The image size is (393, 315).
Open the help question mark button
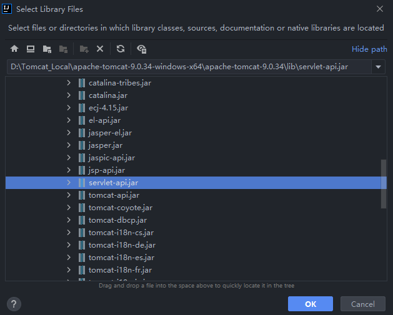(14, 304)
